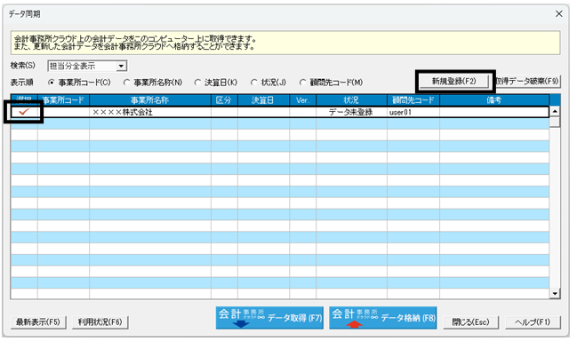Screen dimensions: 577x341
Task: Click the 決算日 column header
Action: click(263, 100)
